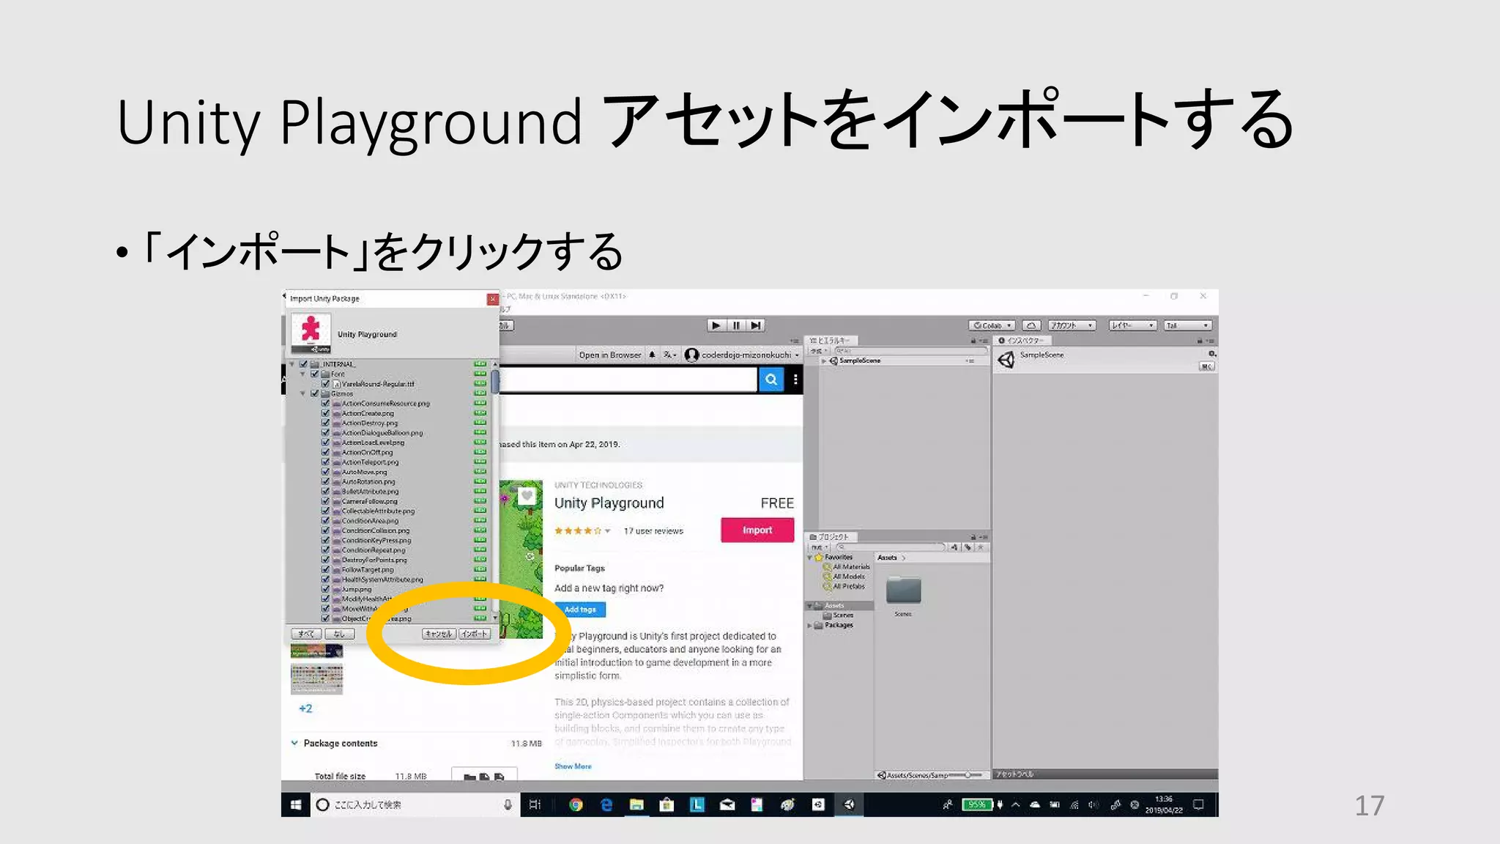Uncheck AutoMove.png in the import list
The width and height of the screenshot is (1500, 844).
(325, 472)
